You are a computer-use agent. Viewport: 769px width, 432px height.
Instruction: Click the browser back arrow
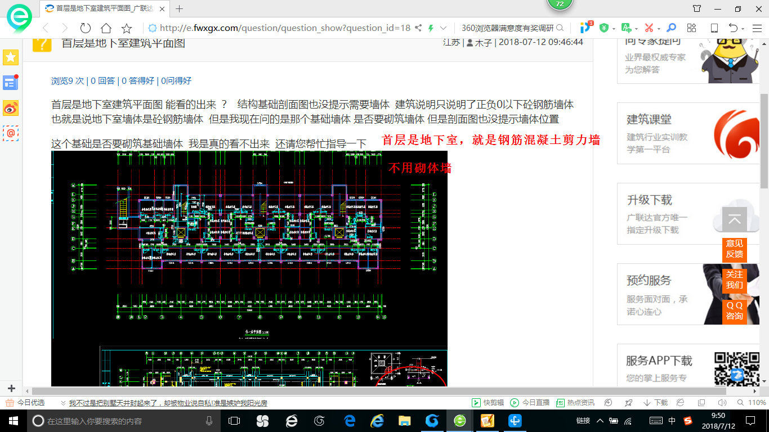click(x=46, y=28)
